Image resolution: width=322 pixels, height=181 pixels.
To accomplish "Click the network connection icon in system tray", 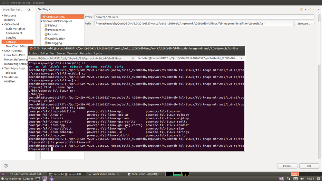I will (x=288, y=178).
